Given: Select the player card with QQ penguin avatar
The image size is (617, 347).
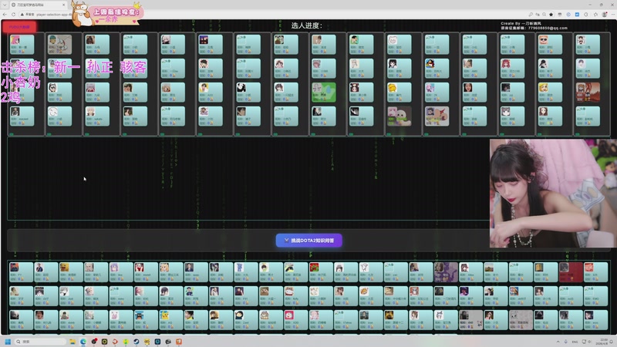Looking at the screenshot, I should pyautogui.click(x=437, y=69).
